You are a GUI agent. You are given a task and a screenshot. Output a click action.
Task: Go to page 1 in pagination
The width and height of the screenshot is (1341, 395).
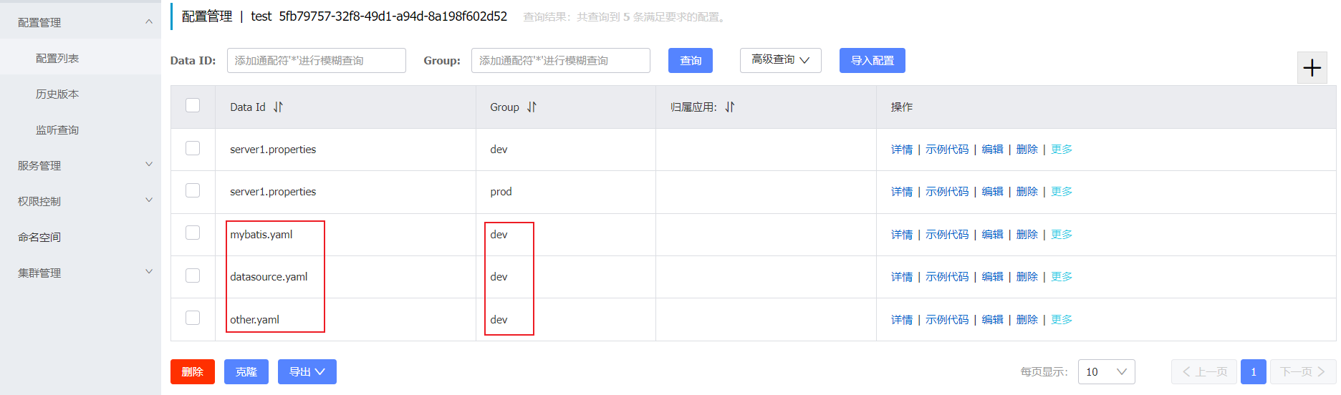1254,371
